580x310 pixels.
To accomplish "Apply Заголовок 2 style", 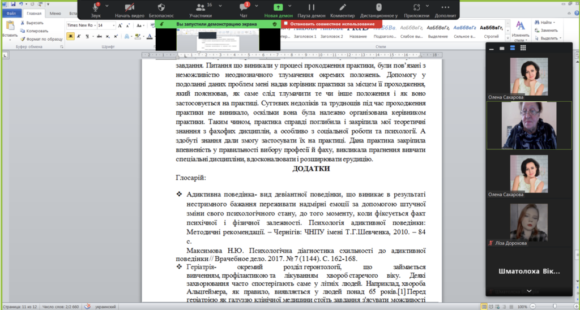I will pos(332,32).
